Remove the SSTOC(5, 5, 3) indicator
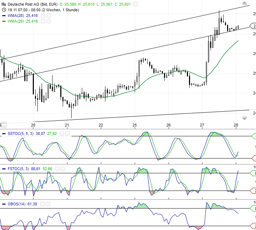Image resolution: width=256 pixels, height=230 pixels. click(68, 134)
